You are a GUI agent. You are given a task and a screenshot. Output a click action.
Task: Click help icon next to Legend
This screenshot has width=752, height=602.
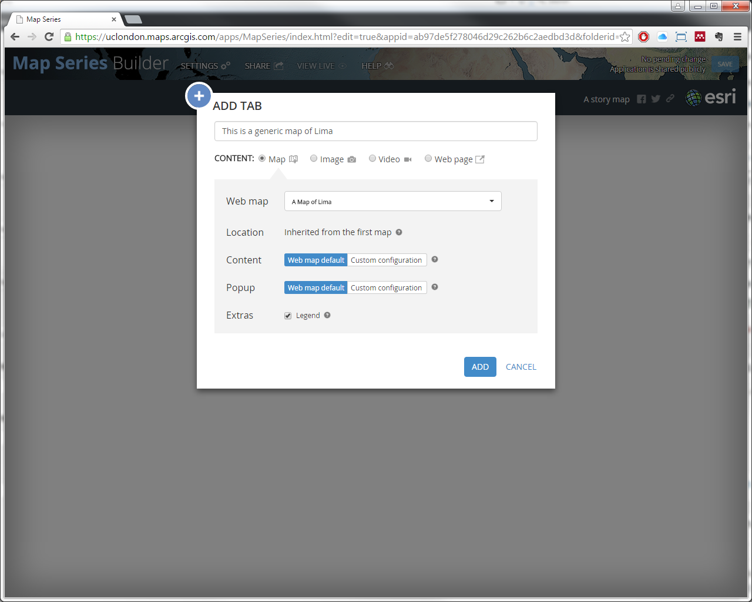pyautogui.click(x=327, y=315)
